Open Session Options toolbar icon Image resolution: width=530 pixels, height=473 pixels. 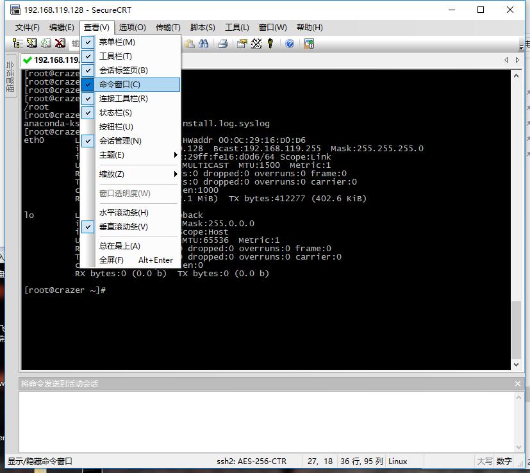[x=242, y=44]
